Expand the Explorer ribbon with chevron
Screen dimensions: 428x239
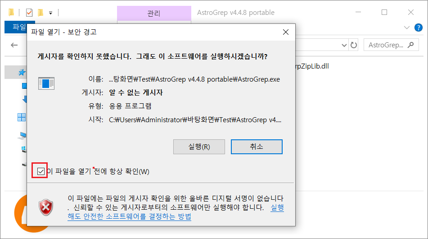click(407, 28)
